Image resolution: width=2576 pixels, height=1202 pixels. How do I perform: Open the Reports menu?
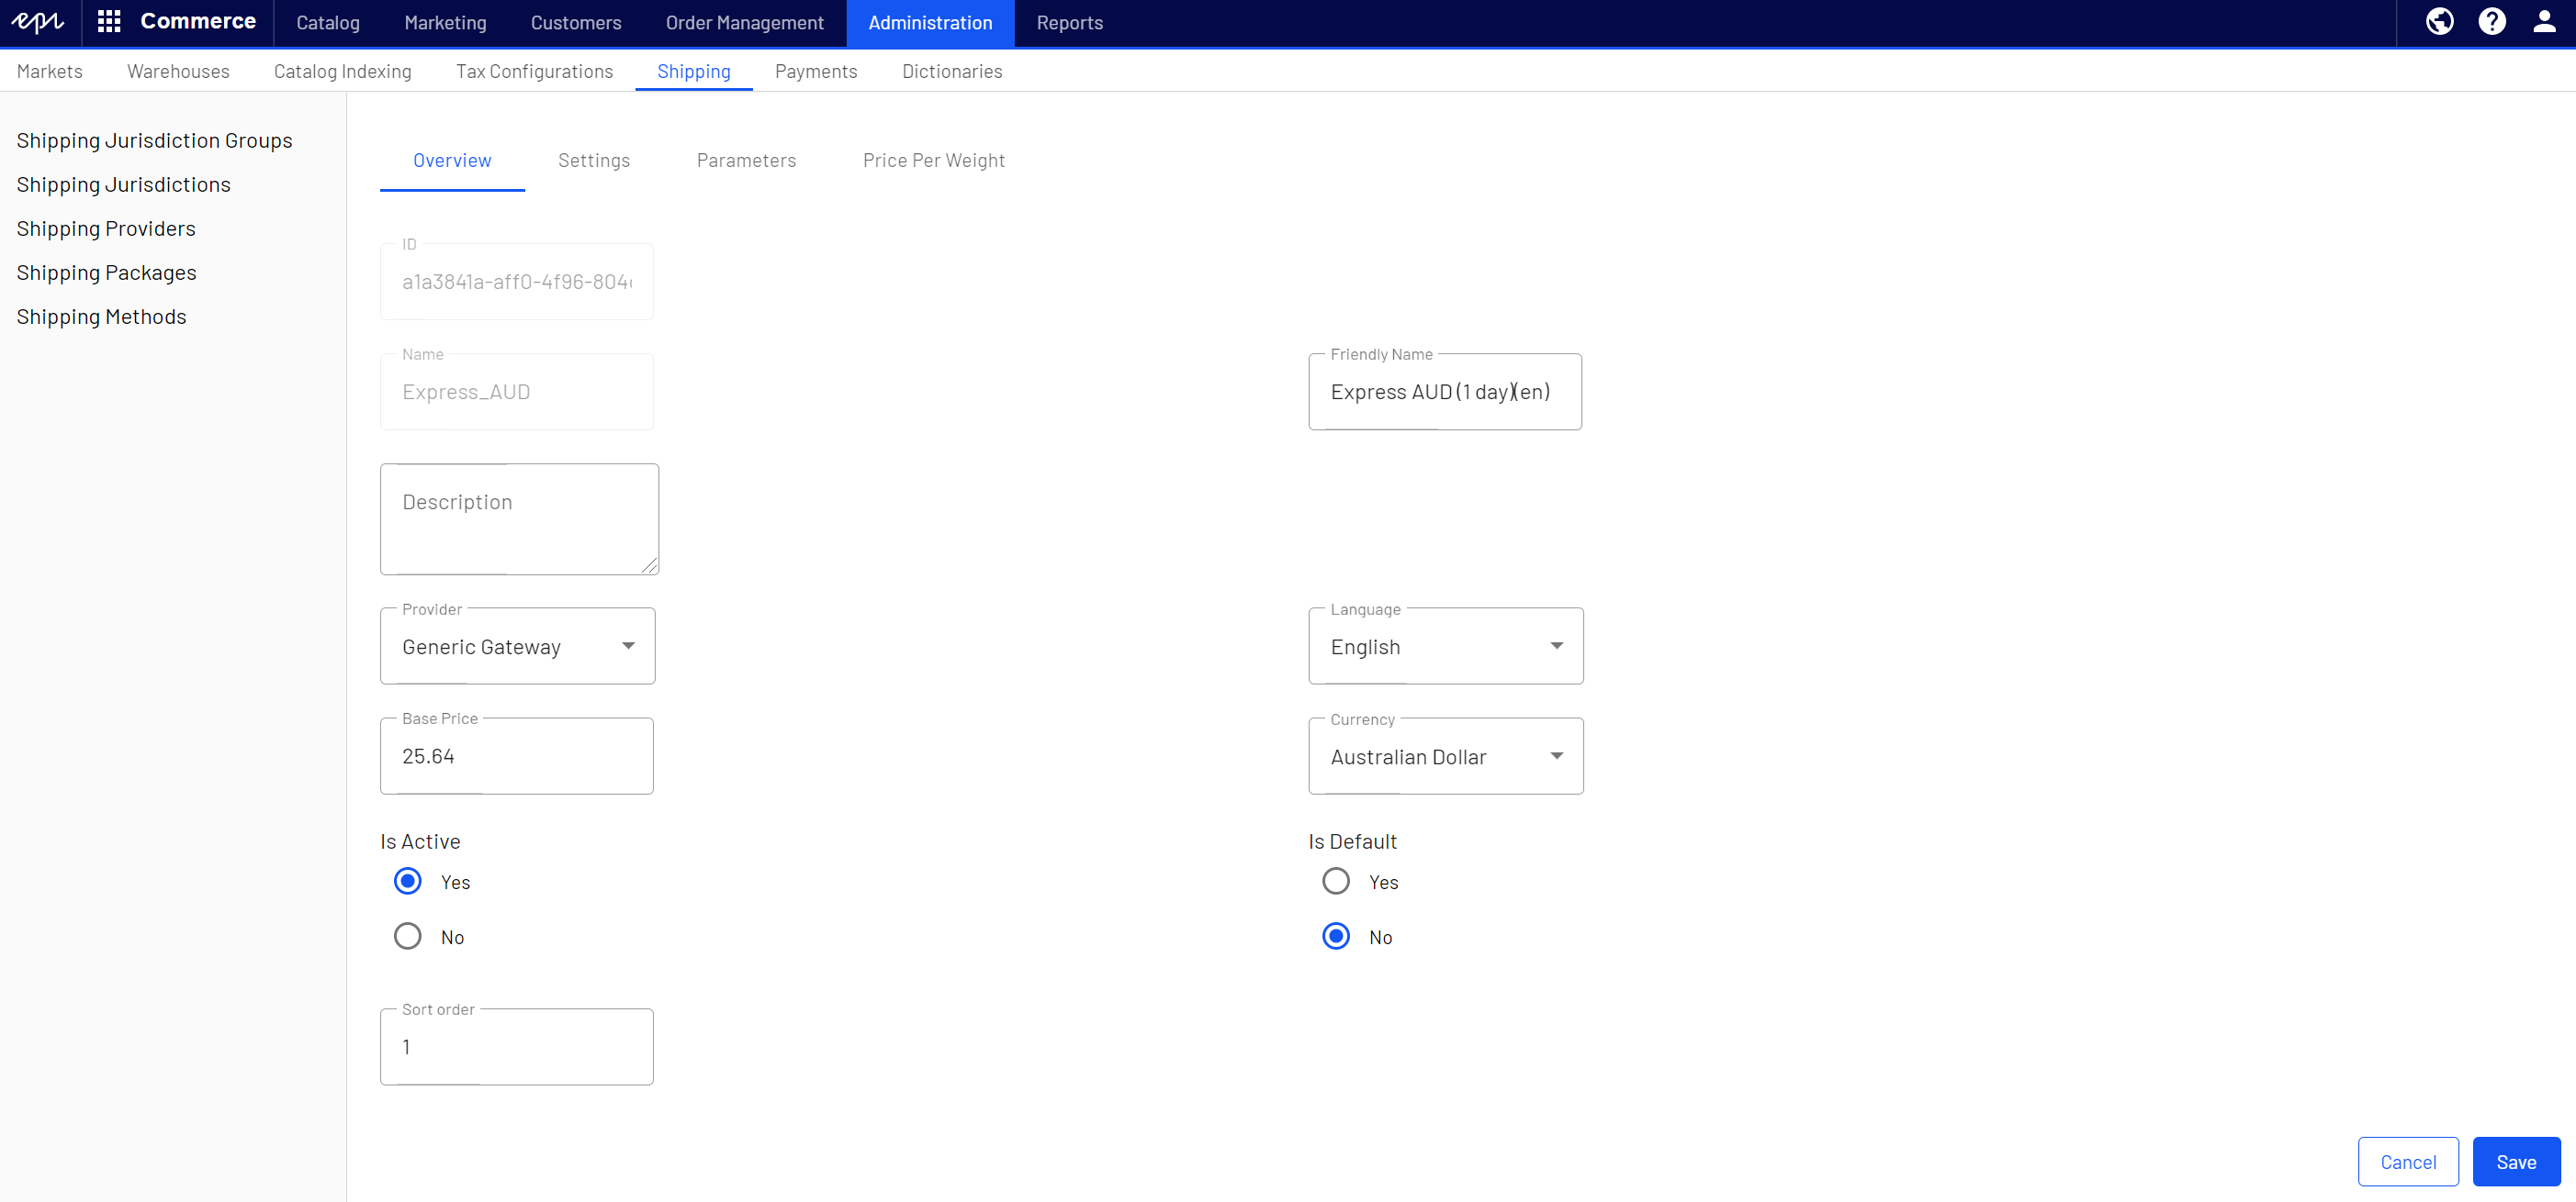pos(1070,23)
